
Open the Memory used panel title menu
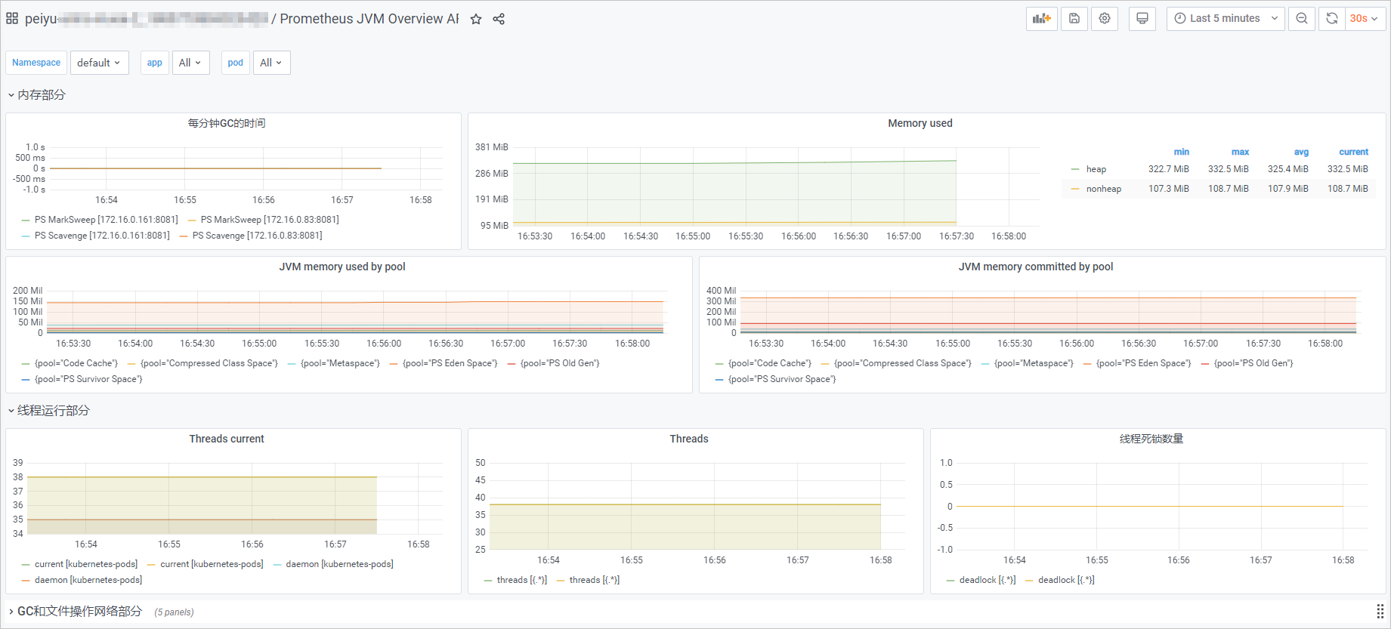pos(920,123)
